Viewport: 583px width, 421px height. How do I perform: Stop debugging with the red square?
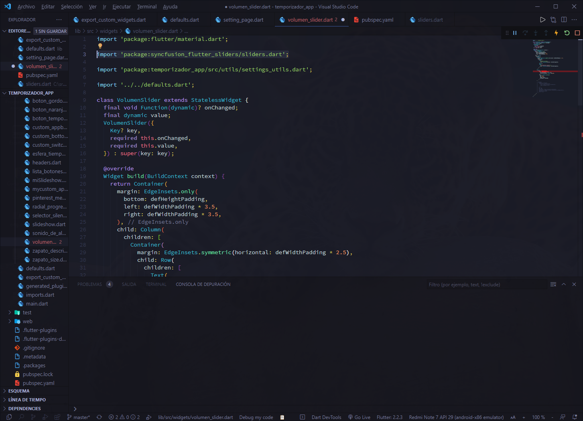coord(577,33)
